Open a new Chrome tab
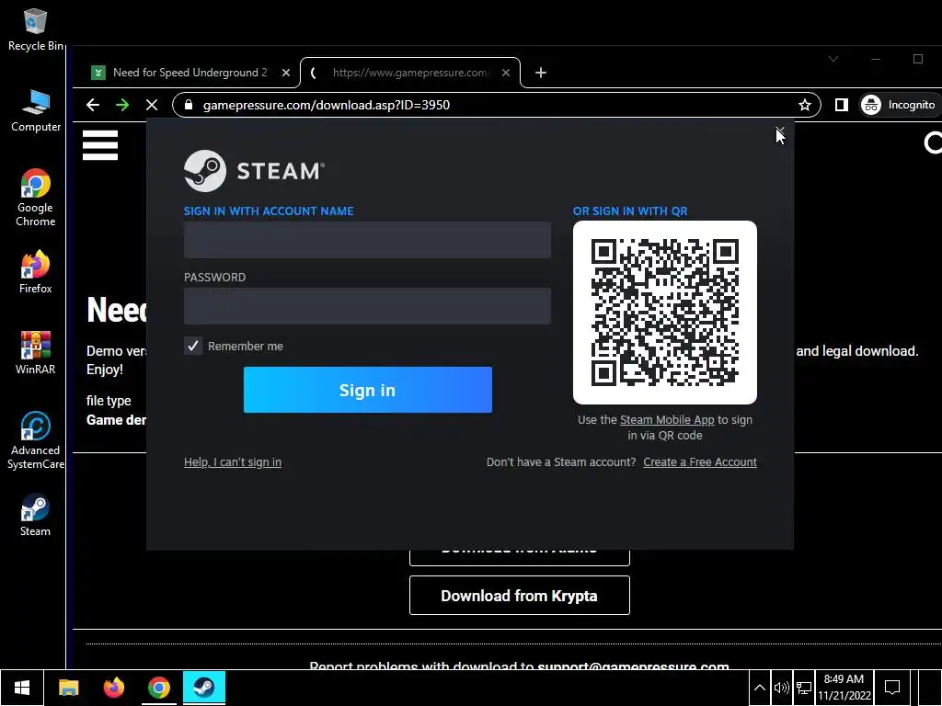942x706 pixels. click(x=541, y=73)
